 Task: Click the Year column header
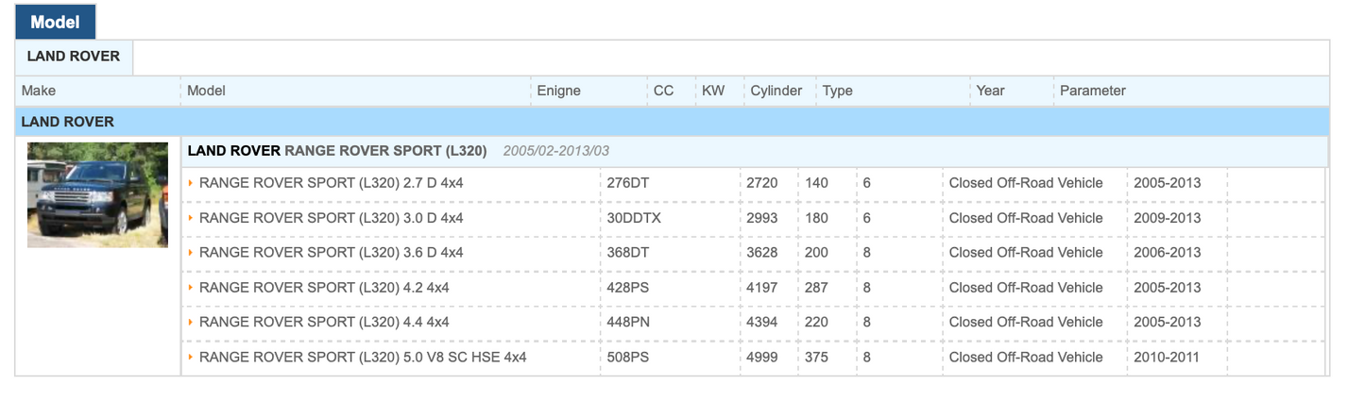click(x=990, y=92)
